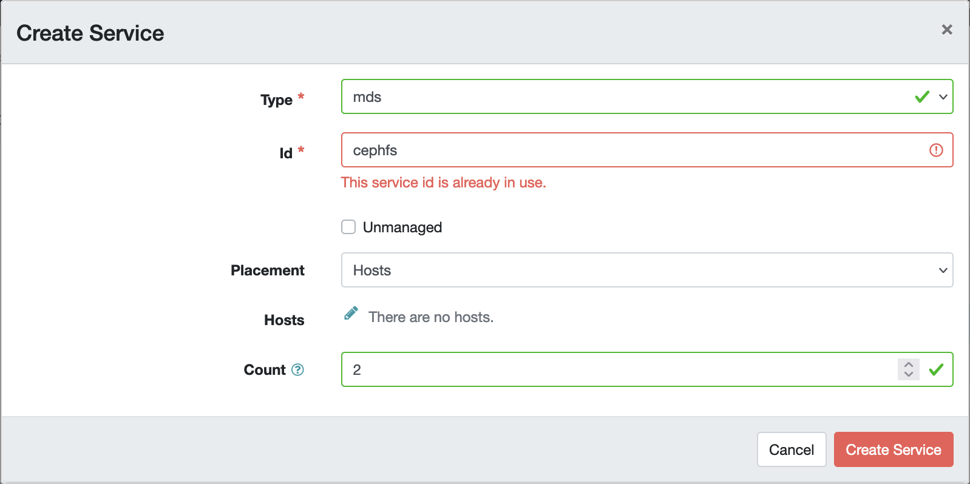The height and width of the screenshot is (484, 970).
Task: Open the Count help tooltip icon
Action: point(297,370)
